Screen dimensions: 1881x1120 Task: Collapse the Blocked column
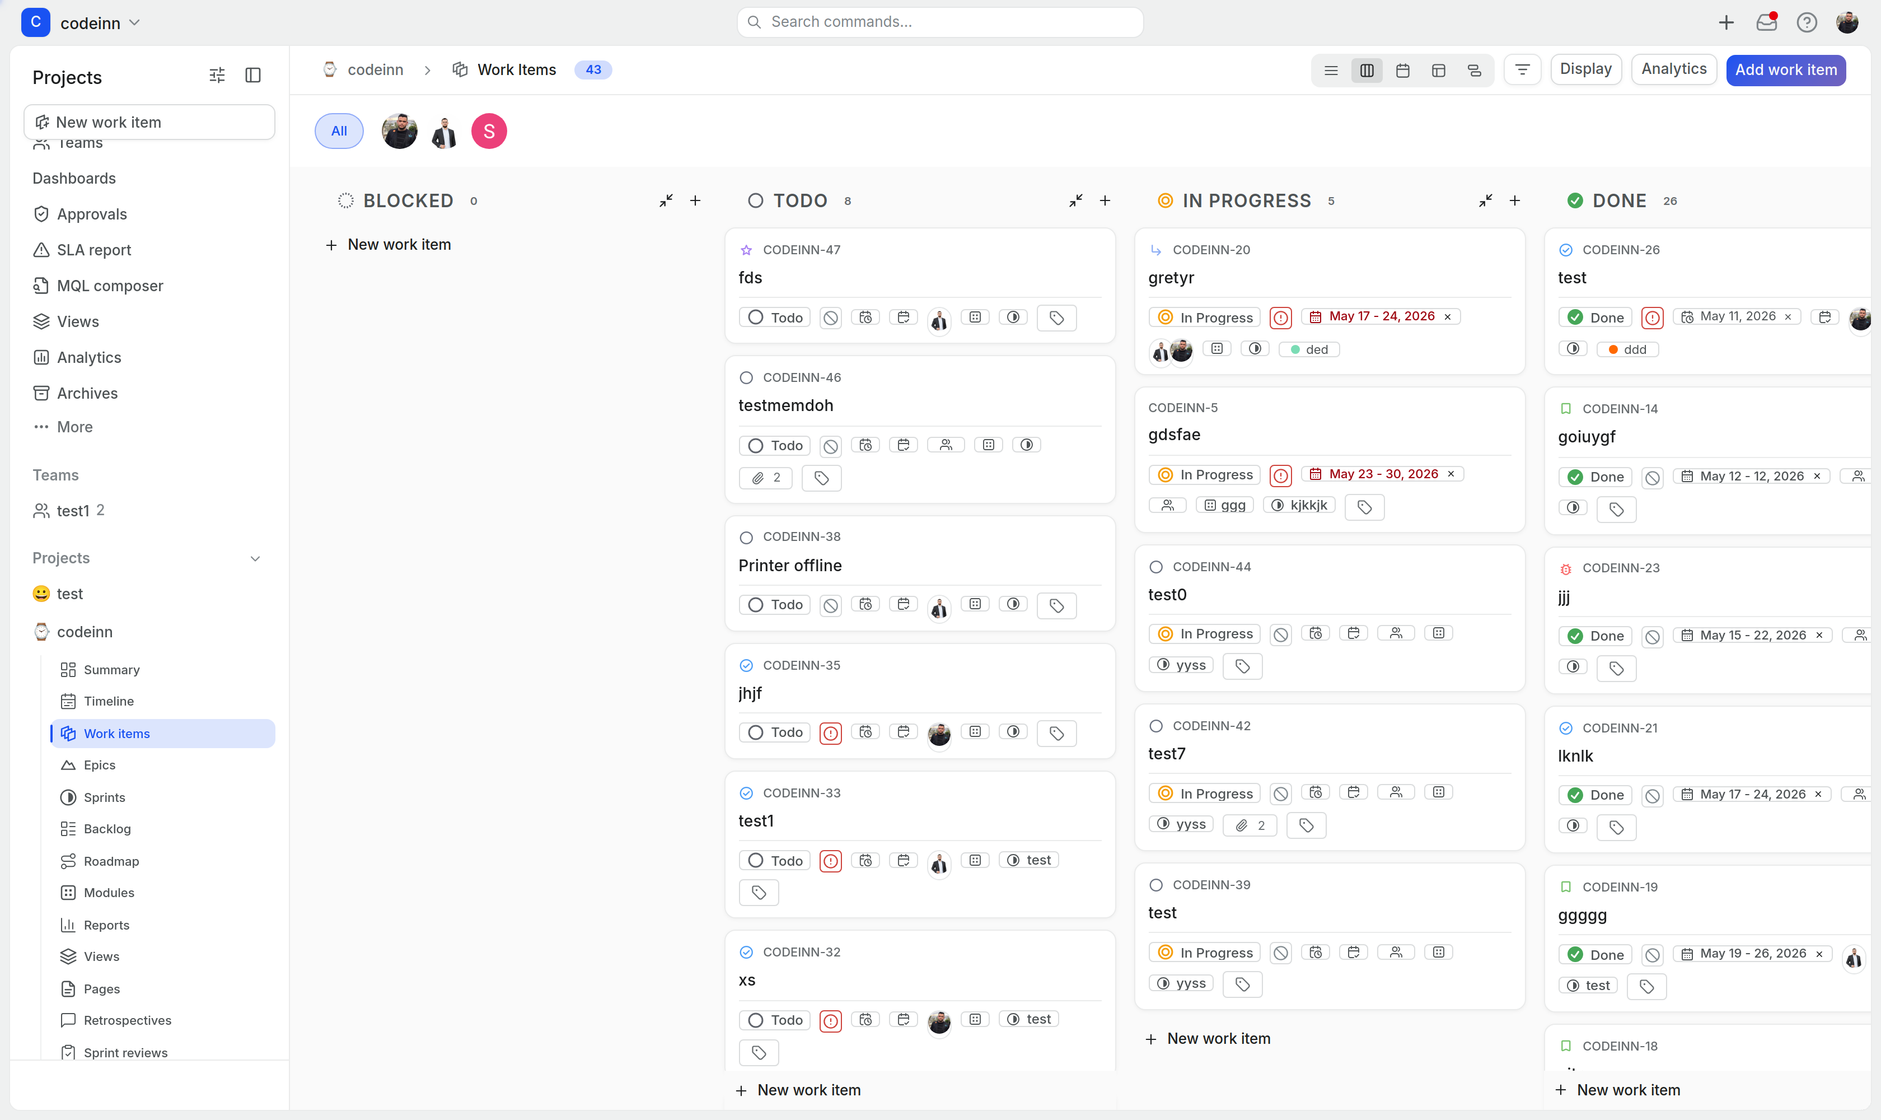pyautogui.click(x=666, y=200)
